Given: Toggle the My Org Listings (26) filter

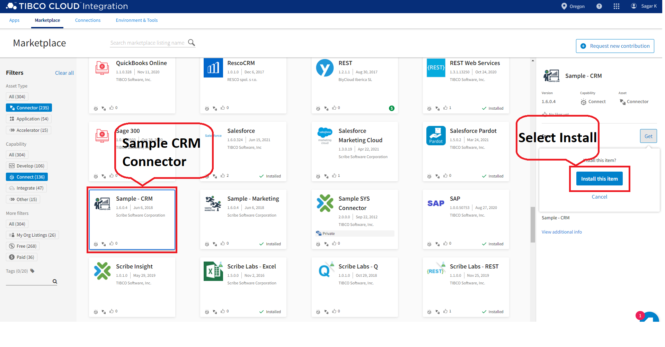Looking at the screenshot, I should pyautogui.click(x=32, y=235).
